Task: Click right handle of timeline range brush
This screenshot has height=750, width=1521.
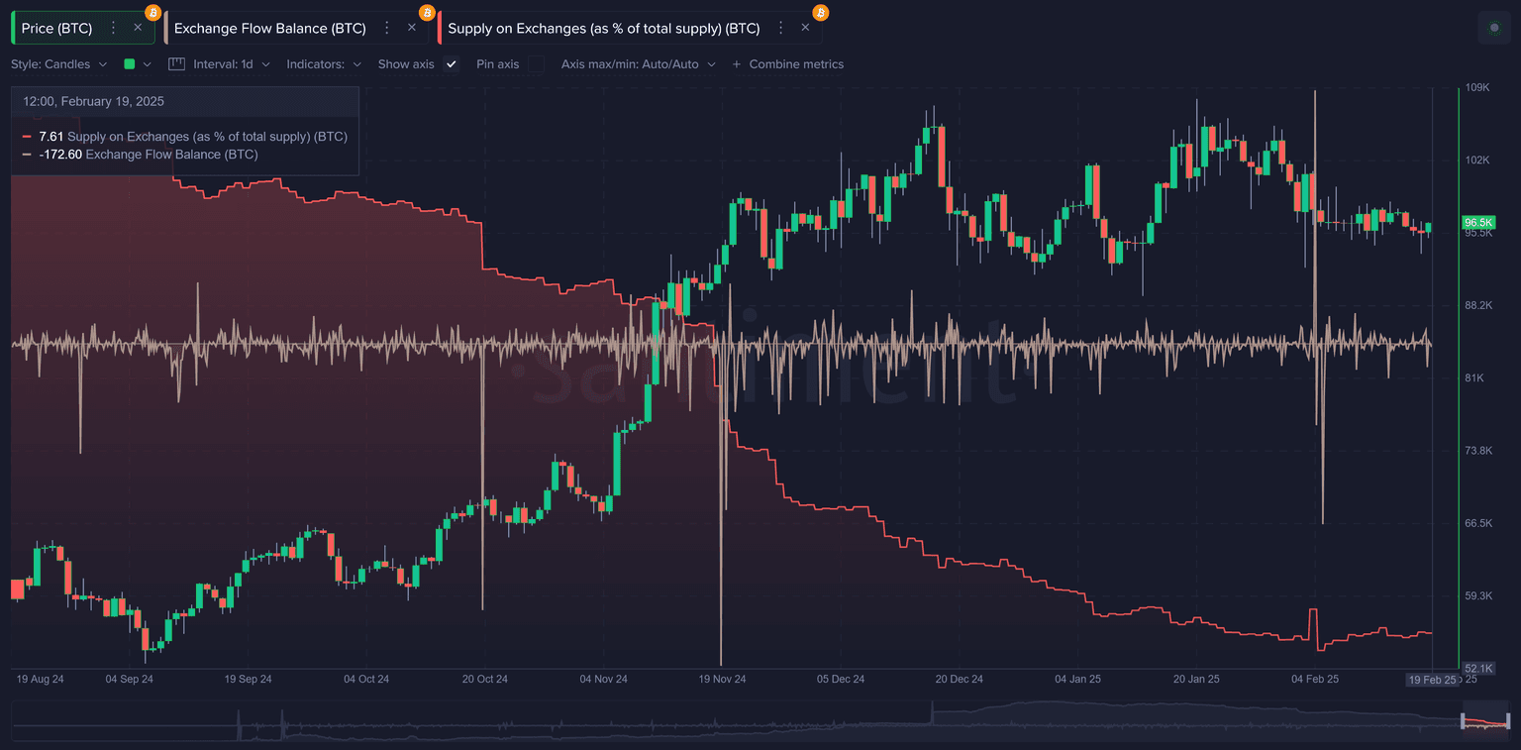Action: tap(1507, 721)
